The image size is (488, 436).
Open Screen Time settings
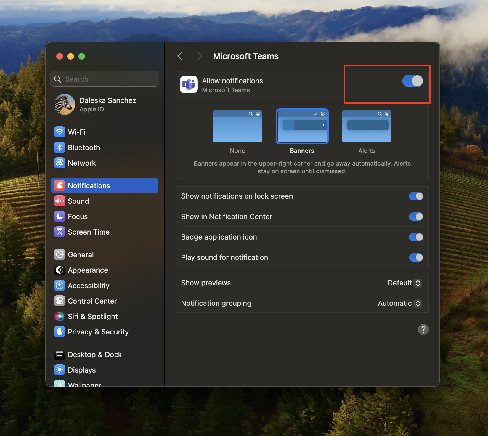tap(105, 232)
